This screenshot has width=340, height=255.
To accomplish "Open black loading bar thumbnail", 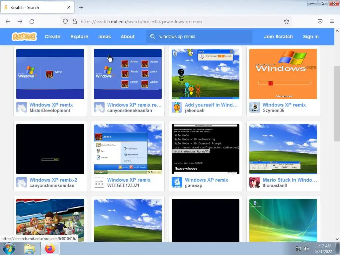I will coord(50,149).
